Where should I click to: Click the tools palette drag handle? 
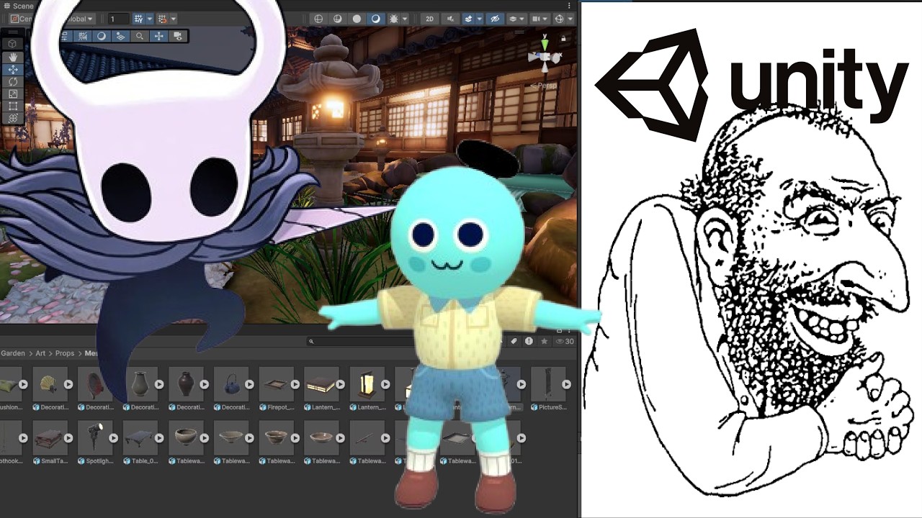point(13,32)
